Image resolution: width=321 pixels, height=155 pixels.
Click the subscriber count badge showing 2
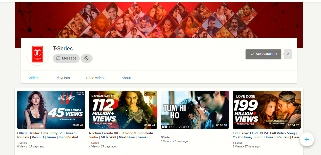point(288,54)
